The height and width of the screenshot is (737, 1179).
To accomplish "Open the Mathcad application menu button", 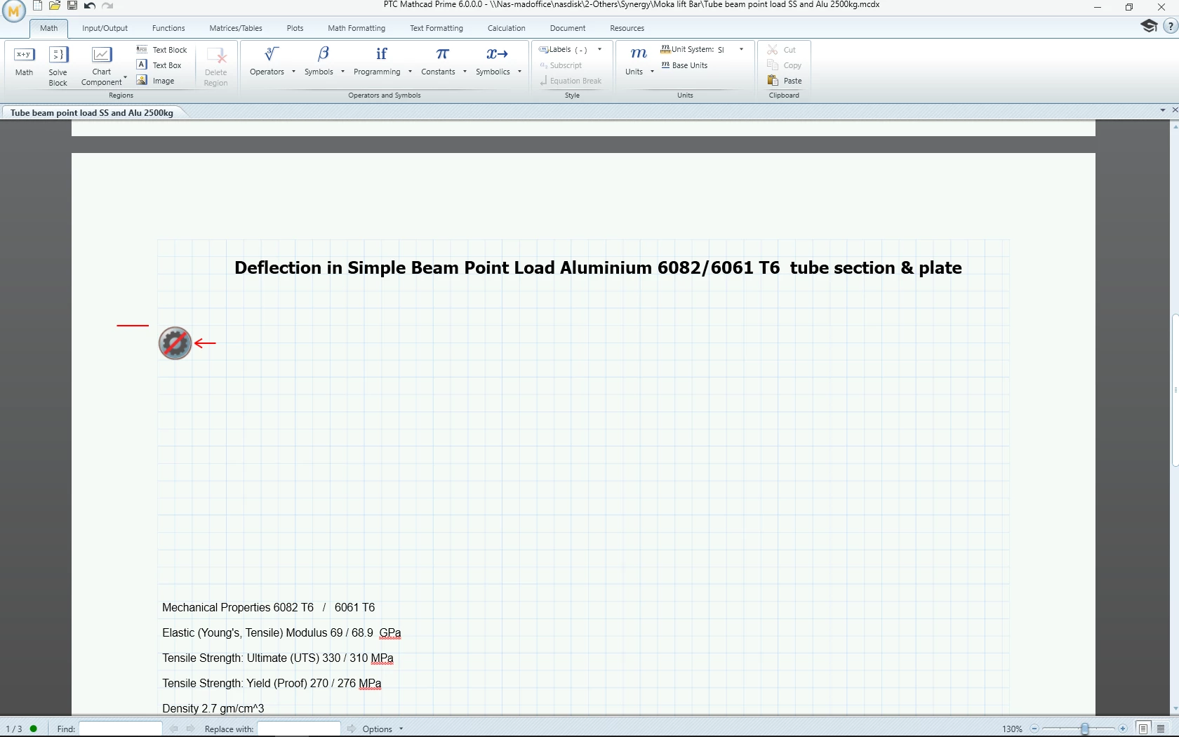I will [x=14, y=11].
